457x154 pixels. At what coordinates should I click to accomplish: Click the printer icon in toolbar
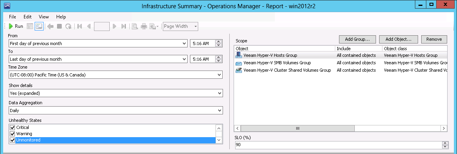[144, 26]
